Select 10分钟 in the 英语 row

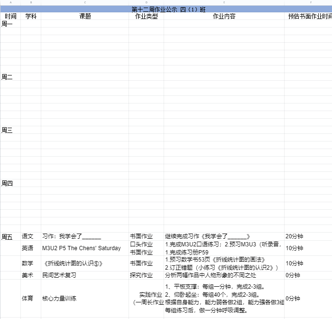click(x=308, y=248)
